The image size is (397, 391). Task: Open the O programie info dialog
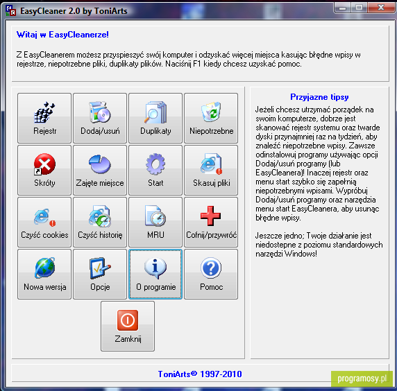click(x=155, y=274)
